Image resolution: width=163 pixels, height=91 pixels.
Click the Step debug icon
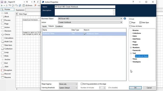coord(10,5)
